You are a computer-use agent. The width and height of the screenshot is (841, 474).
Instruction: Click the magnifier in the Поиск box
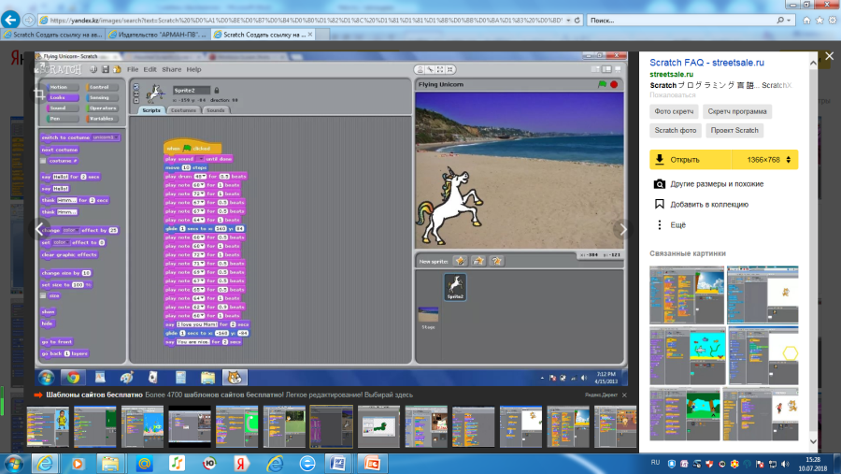tap(780, 21)
